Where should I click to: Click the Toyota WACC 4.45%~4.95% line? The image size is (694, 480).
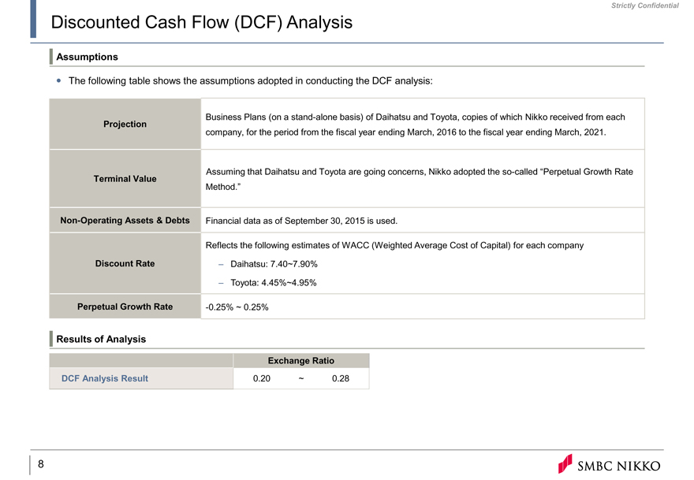(273, 283)
